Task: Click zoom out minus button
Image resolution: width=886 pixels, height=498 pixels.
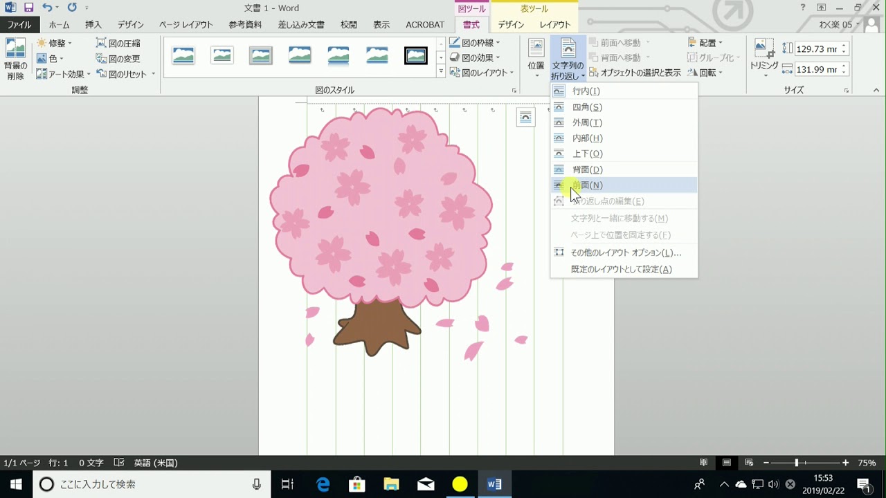Action: coord(766,463)
